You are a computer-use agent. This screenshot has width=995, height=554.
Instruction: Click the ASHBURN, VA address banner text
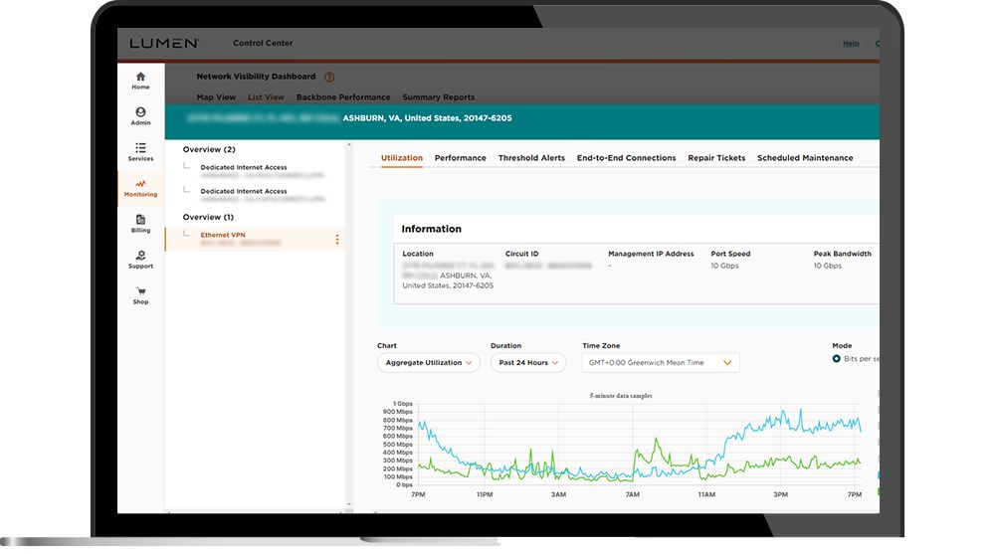427,118
